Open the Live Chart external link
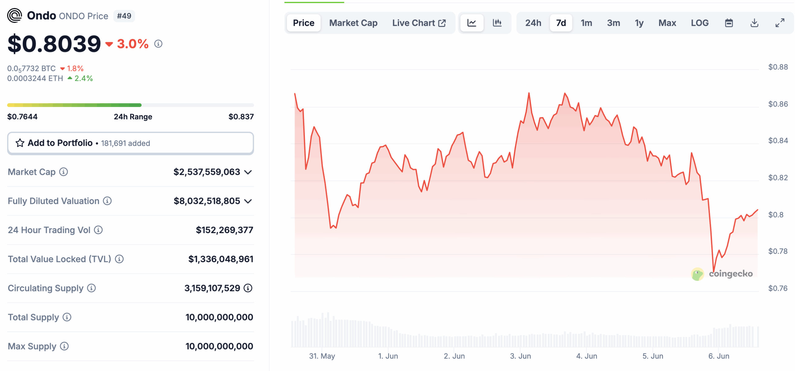 [x=419, y=23]
